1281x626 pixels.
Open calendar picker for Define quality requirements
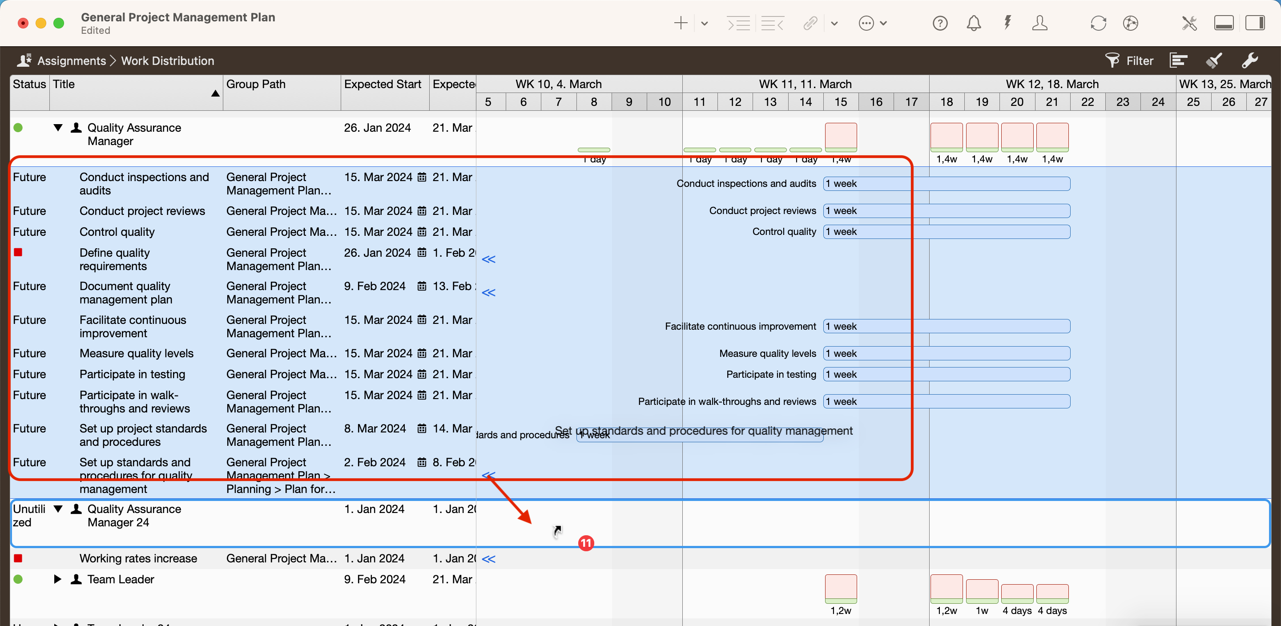click(x=422, y=253)
